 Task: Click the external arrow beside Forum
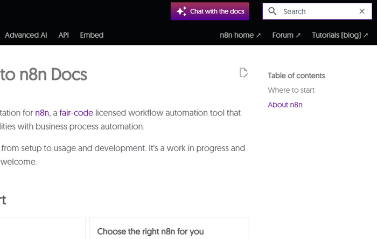click(x=298, y=36)
